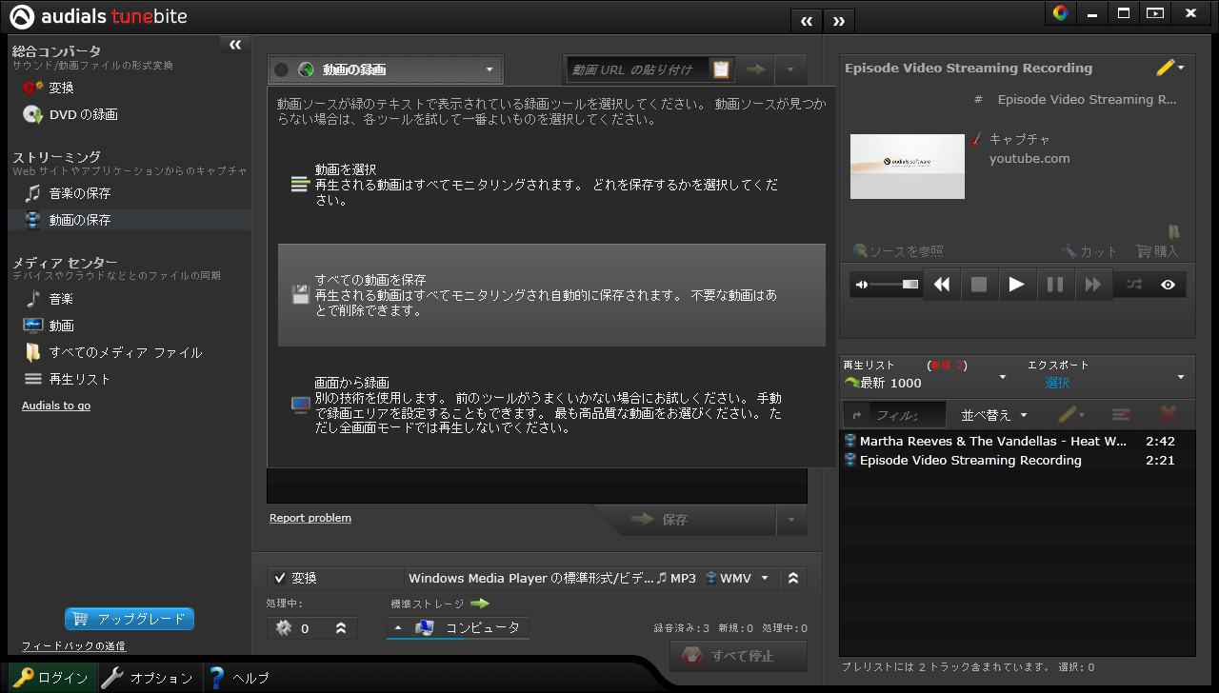Select Episode Video Streaming Recording track
Image resolution: width=1219 pixels, height=693 pixels.
1016,461
